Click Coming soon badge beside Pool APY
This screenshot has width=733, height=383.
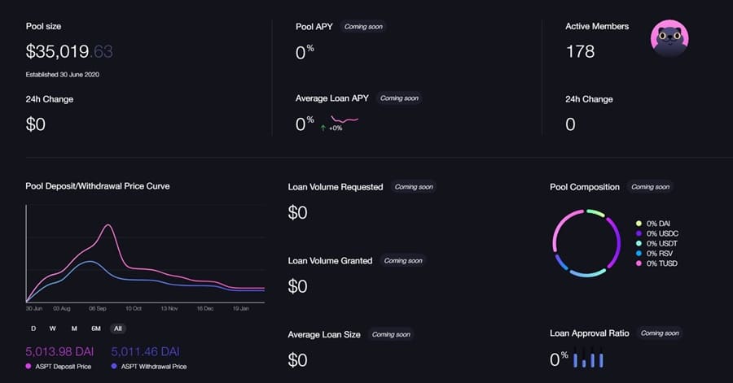pyautogui.click(x=362, y=27)
